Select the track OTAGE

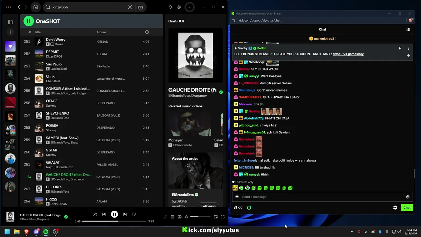tap(52, 101)
